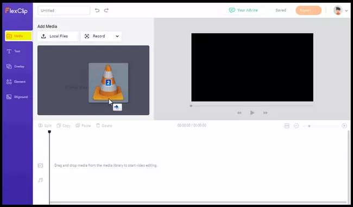Click Split in the timeline toolbar

[x=45, y=126]
